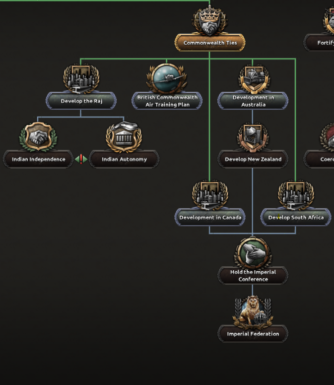Image resolution: width=334 pixels, height=385 pixels.
Task: Select the Imperial Federation lion icon
Action: coord(253,311)
